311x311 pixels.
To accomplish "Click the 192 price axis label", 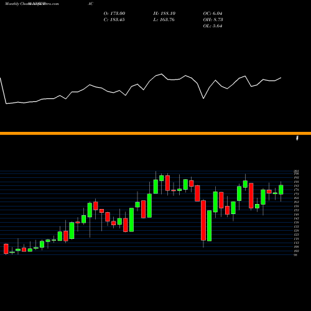I will point(296,178).
